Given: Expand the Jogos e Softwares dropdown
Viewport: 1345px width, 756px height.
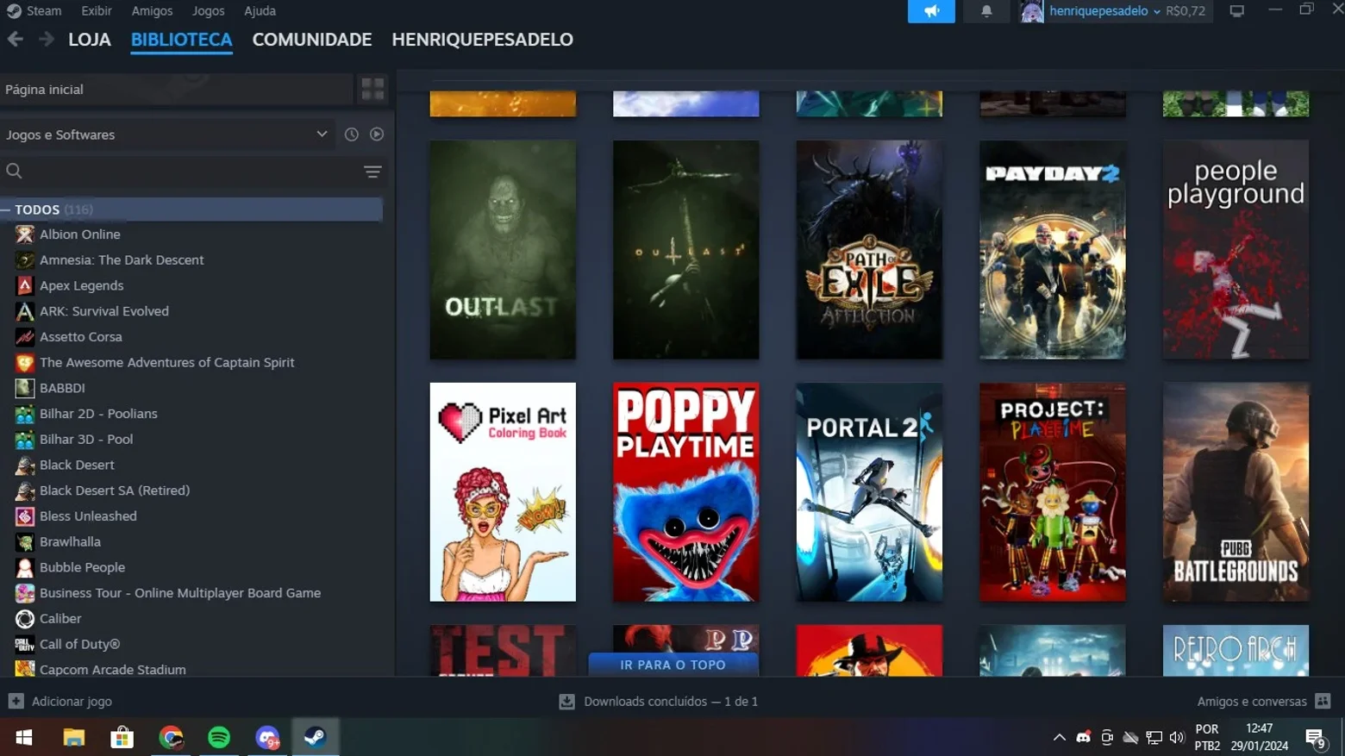Looking at the screenshot, I should (x=166, y=134).
